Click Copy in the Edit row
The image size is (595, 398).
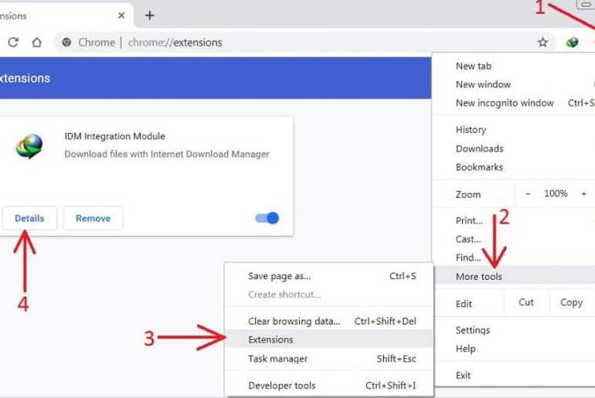click(572, 303)
